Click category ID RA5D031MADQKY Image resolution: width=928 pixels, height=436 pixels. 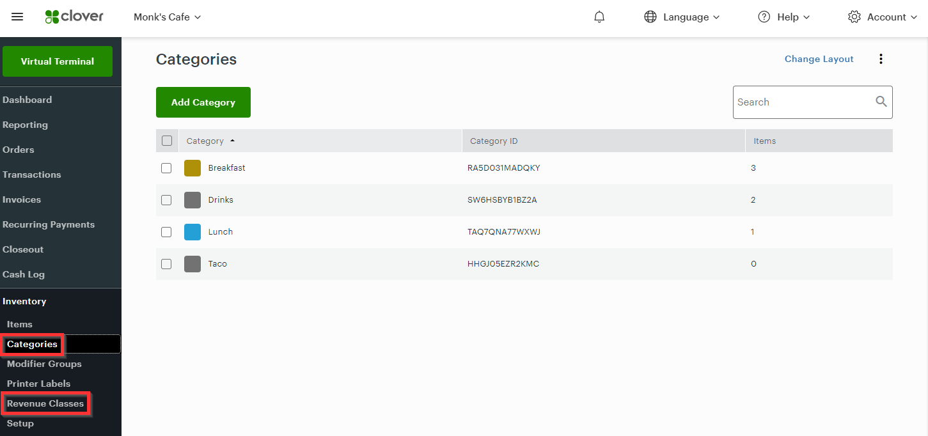pos(504,168)
